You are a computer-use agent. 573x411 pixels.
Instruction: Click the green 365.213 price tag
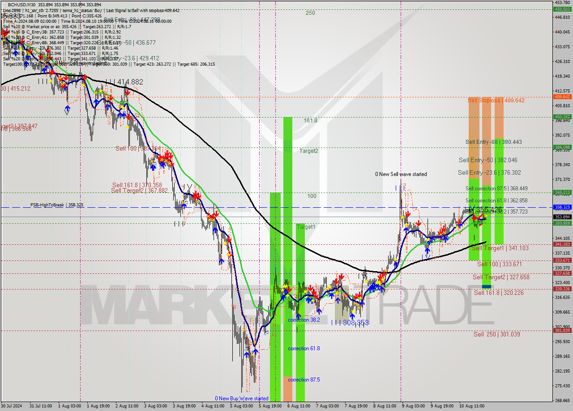(x=562, y=193)
